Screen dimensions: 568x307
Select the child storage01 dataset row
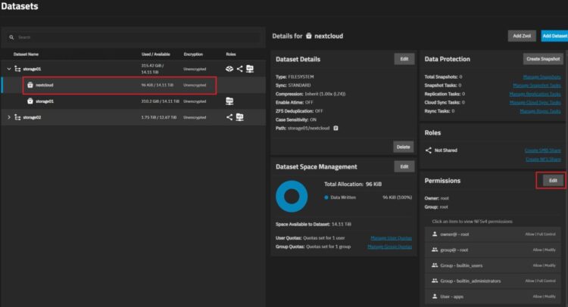click(114, 101)
